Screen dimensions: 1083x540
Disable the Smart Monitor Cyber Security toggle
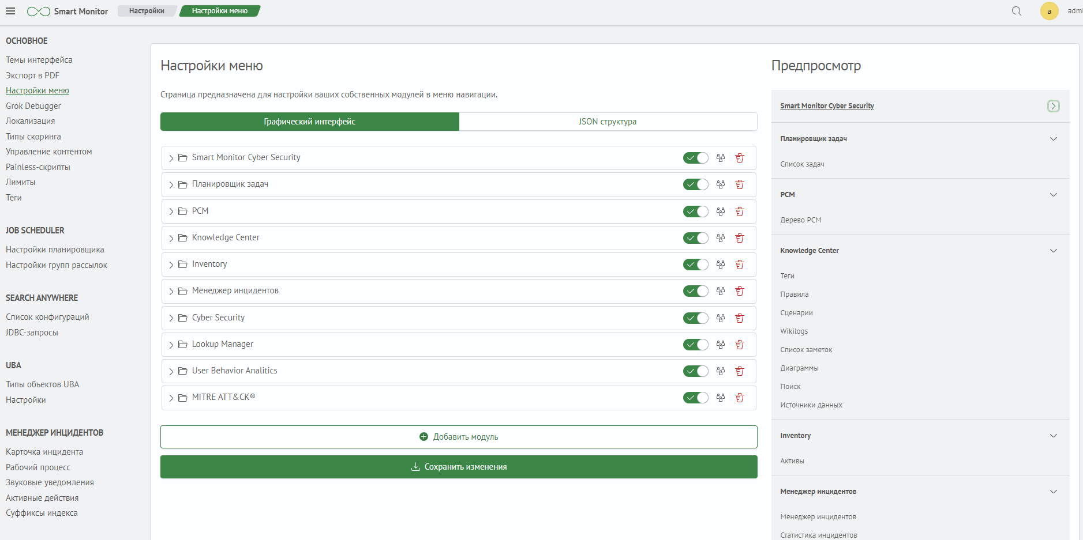pyautogui.click(x=696, y=158)
